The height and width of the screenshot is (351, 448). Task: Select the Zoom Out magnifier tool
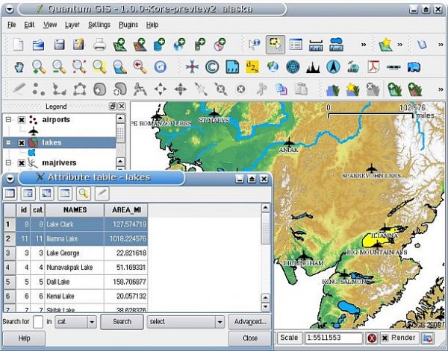click(x=59, y=67)
